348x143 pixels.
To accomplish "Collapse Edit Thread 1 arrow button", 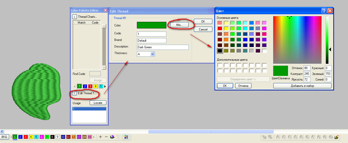I will [74, 93].
